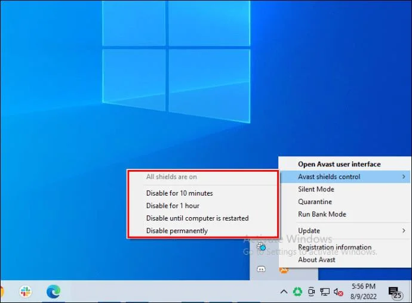
Task: Click the Discord icon in the tray overflow
Action: (261, 269)
